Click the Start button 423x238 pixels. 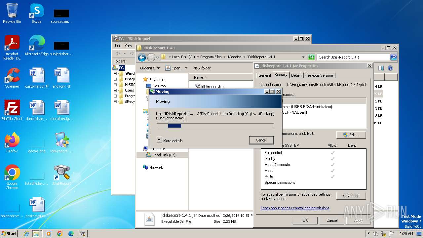click(x=9, y=234)
